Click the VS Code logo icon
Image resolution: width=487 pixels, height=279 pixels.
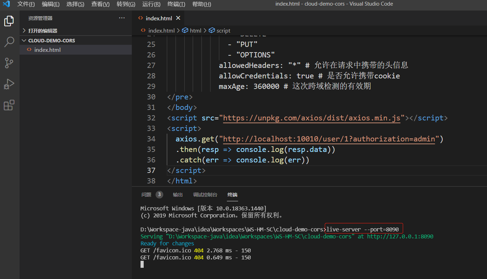coord(6,4)
